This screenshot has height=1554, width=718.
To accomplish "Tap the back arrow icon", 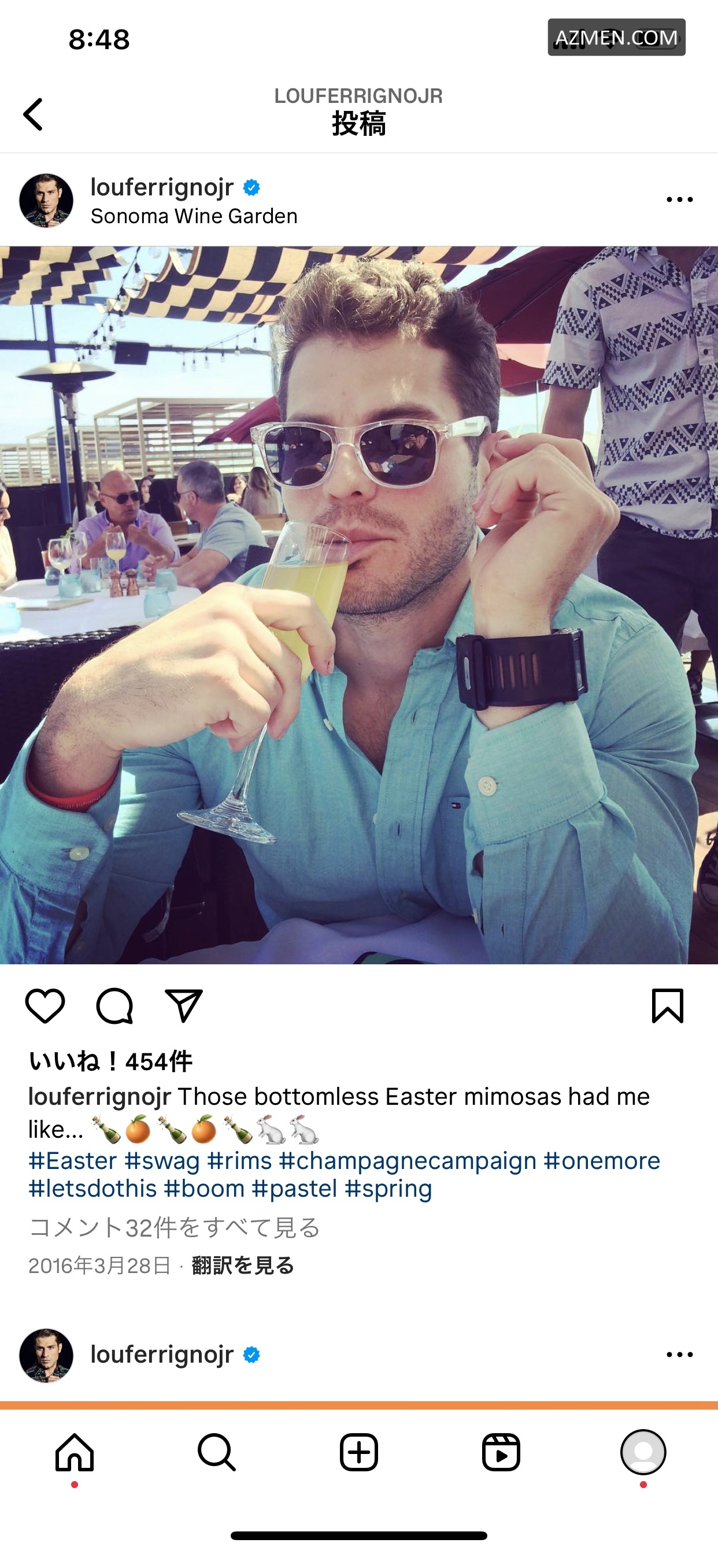I will point(33,114).
